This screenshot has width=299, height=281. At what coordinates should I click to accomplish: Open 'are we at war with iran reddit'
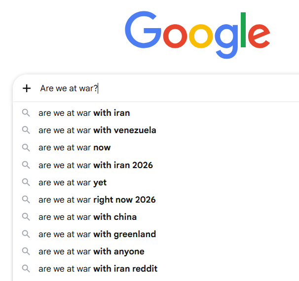click(x=98, y=269)
